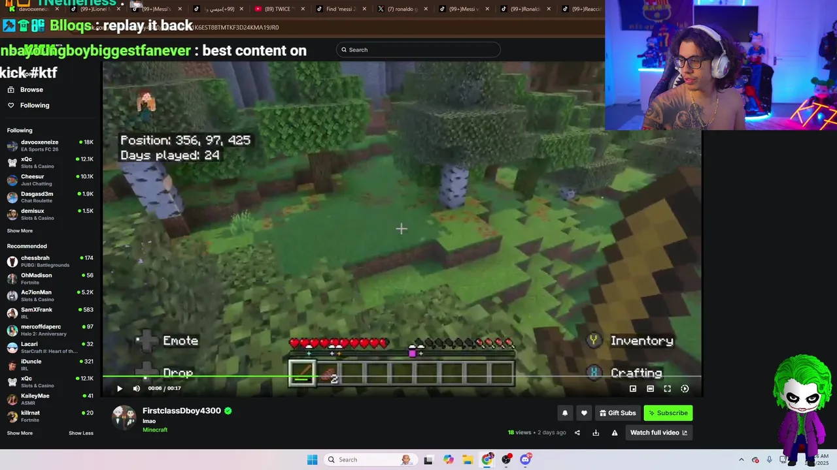This screenshot has height=470, width=837.
Task: Share the clip using the share icon
Action: pyautogui.click(x=577, y=433)
